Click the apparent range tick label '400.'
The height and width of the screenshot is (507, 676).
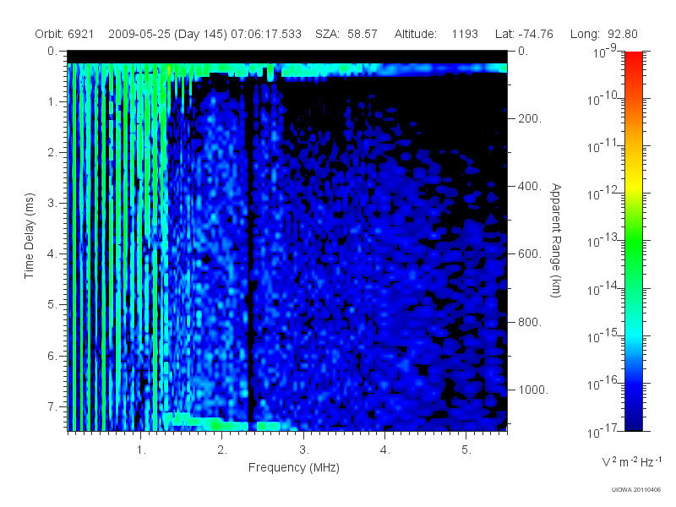tap(530, 186)
